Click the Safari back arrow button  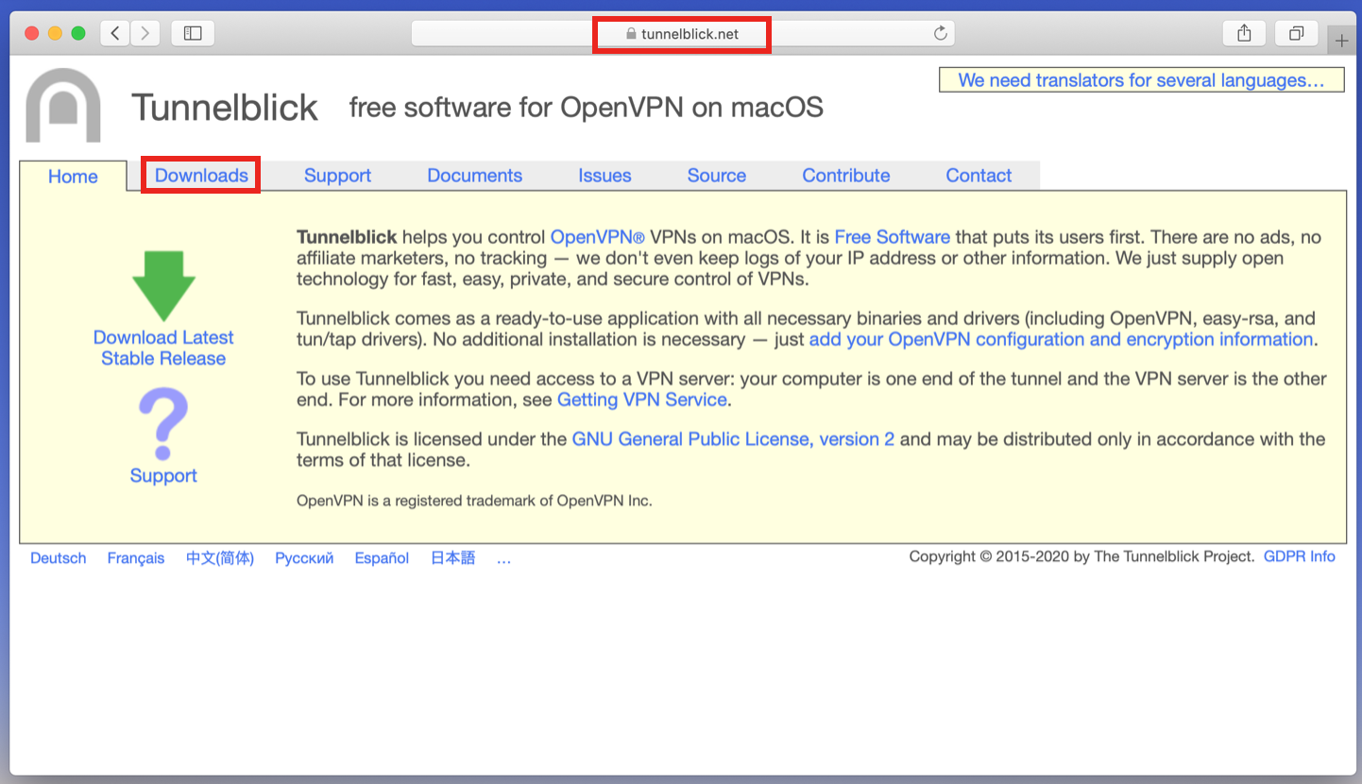(115, 33)
